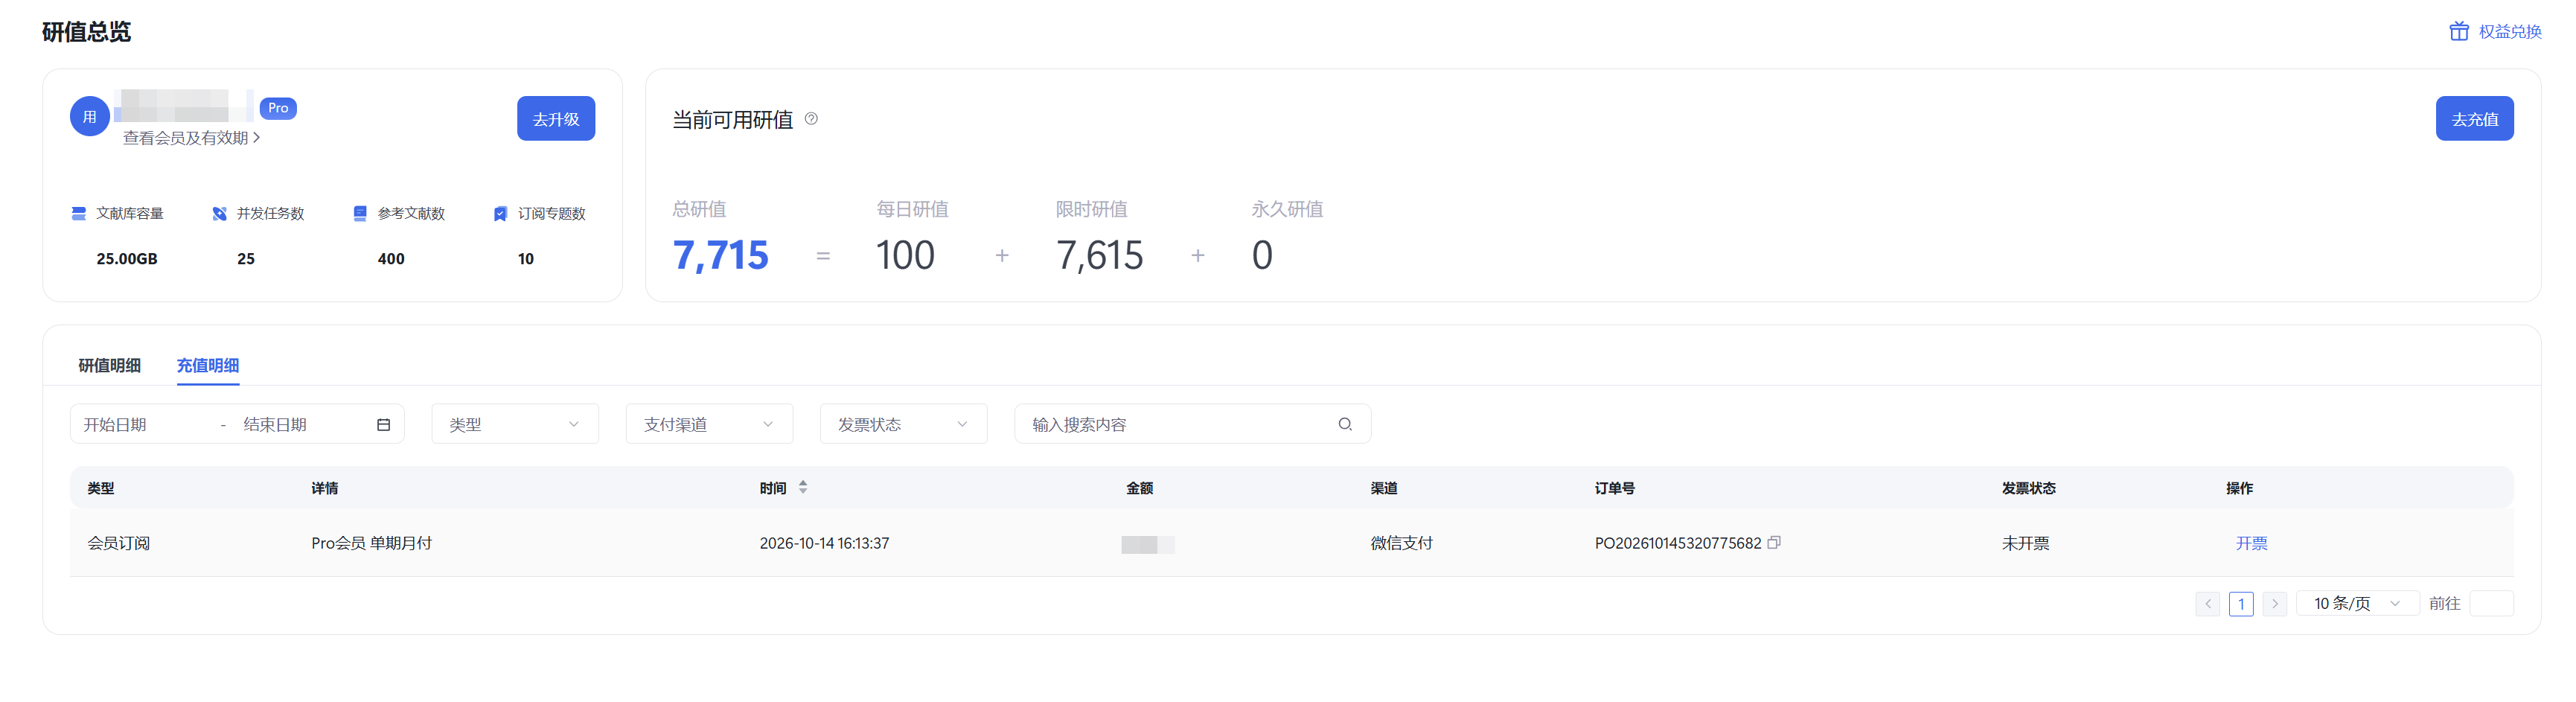Screen dimensions: 2576x702
Task: Select the 充值明细 tab
Action: [208, 365]
